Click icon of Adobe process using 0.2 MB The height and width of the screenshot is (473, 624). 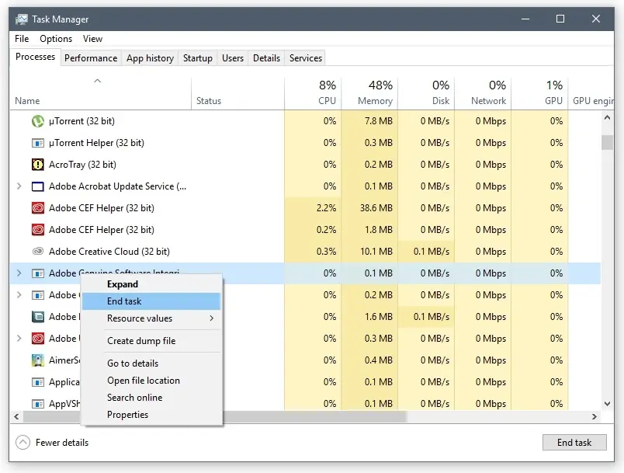click(x=38, y=295)
